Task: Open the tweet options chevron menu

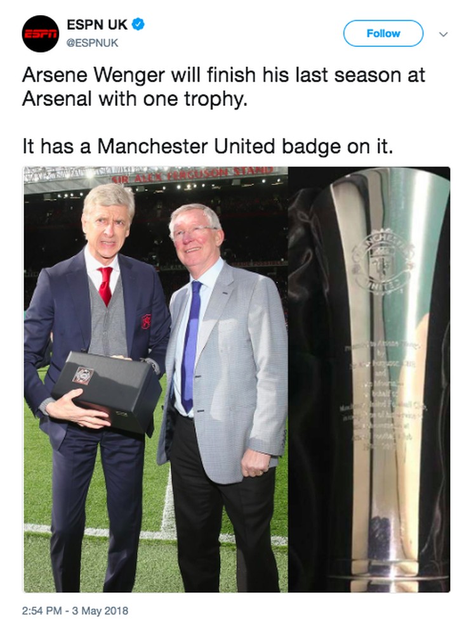Action: click(x=443, y=34)
